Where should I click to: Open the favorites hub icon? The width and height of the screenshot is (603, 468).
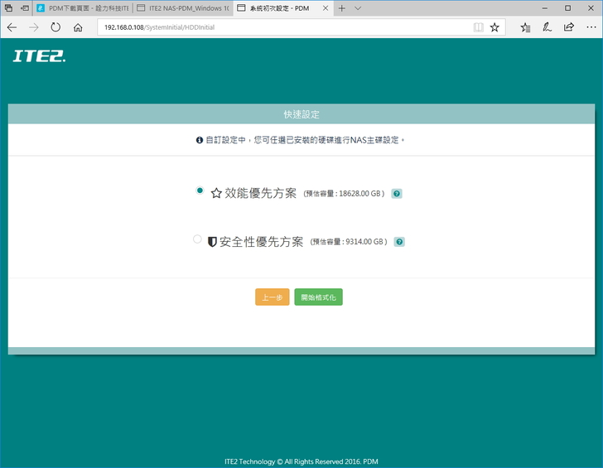pos(525,27)
